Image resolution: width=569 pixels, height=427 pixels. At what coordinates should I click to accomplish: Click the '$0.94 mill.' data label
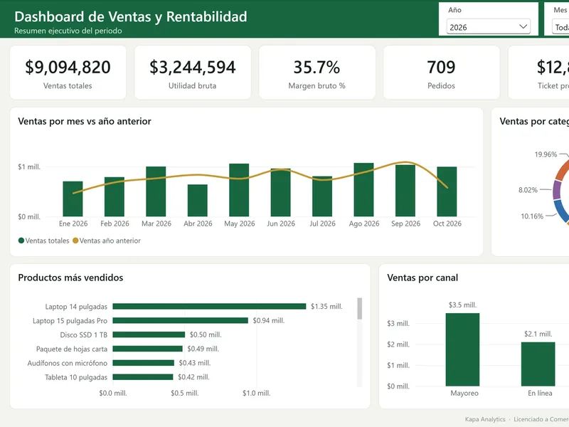click(x=269, y=321)
